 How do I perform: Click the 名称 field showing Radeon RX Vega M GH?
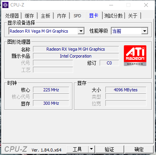[x=76, y=49]
